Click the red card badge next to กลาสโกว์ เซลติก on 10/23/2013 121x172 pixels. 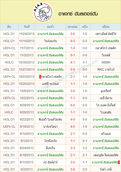click(40, 77)
